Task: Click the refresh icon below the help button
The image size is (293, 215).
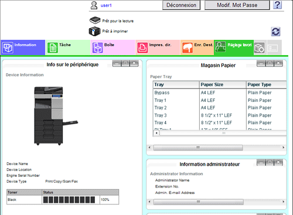Action: click(275, 32)
